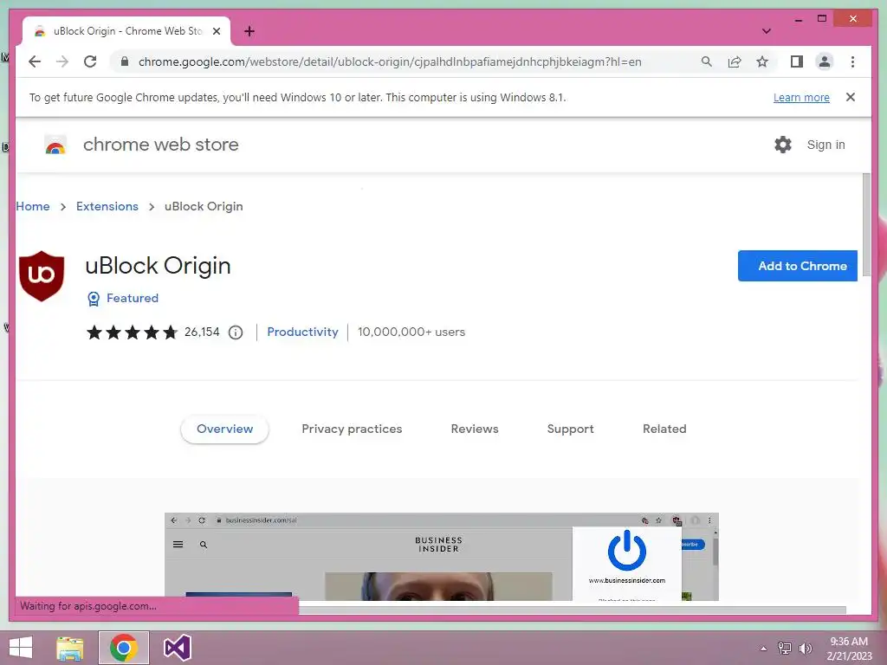Click Sign in
The height and width of the screenshot is (665, 887).
point(825,145)
